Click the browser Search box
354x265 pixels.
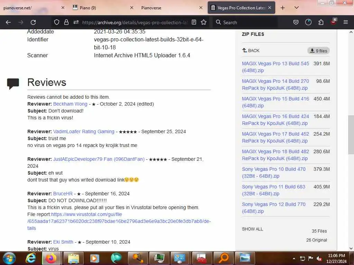pyautogui.click(x=245, y=22)
